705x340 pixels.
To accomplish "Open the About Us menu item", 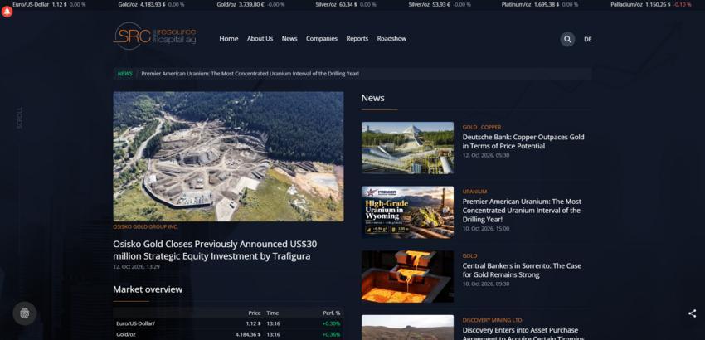I will 260,39.
